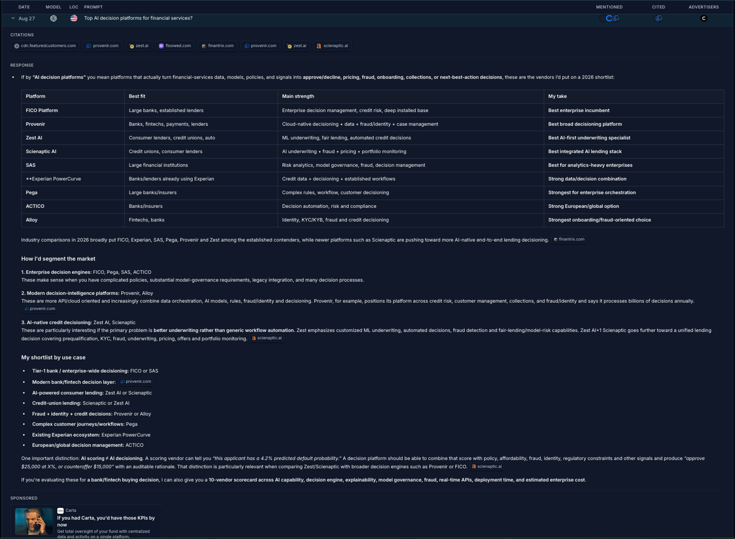Click the US flag location icon
Image resolution: width=735 pixels, height=539 pixels.
click(x=74, y=18)
